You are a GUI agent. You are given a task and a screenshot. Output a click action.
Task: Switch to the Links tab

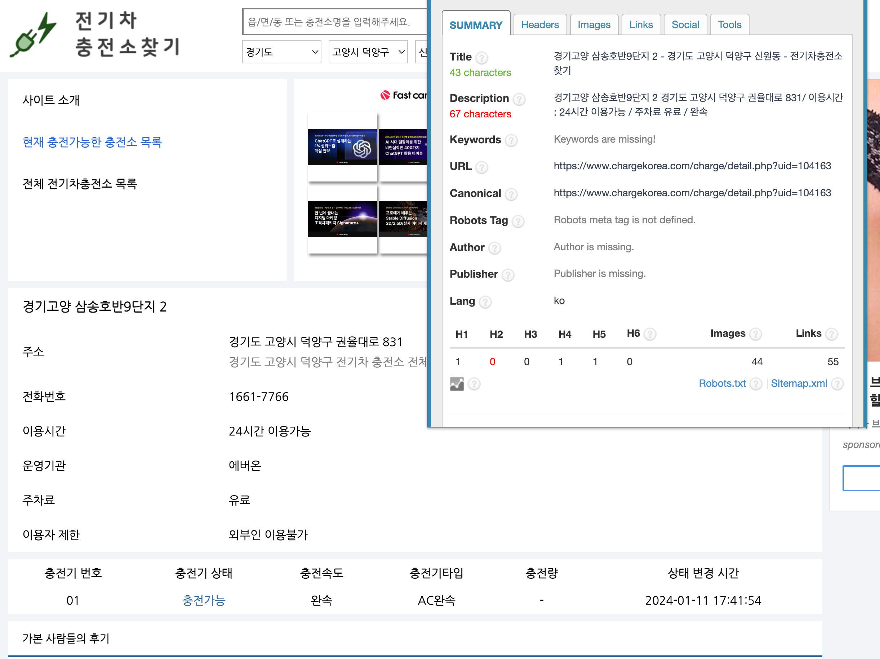[x=641, y=24]
